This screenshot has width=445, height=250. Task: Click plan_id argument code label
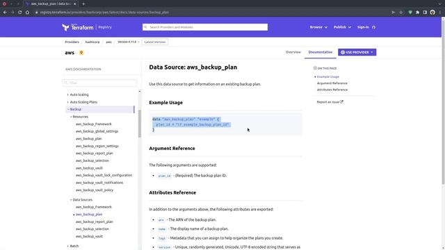(164, 176)
